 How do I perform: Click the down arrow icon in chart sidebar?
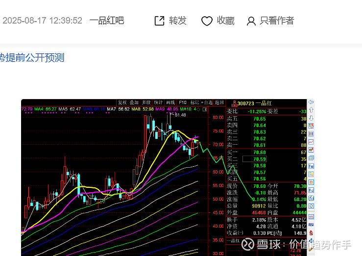coord(311,118)
